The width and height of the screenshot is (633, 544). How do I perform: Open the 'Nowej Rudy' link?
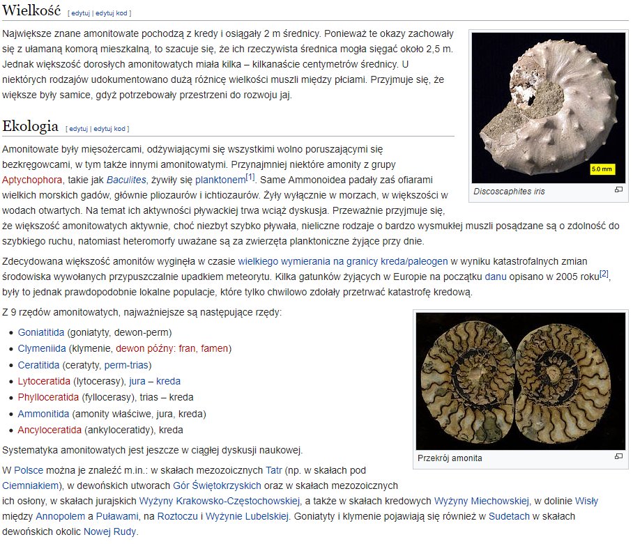coord(110,531)
